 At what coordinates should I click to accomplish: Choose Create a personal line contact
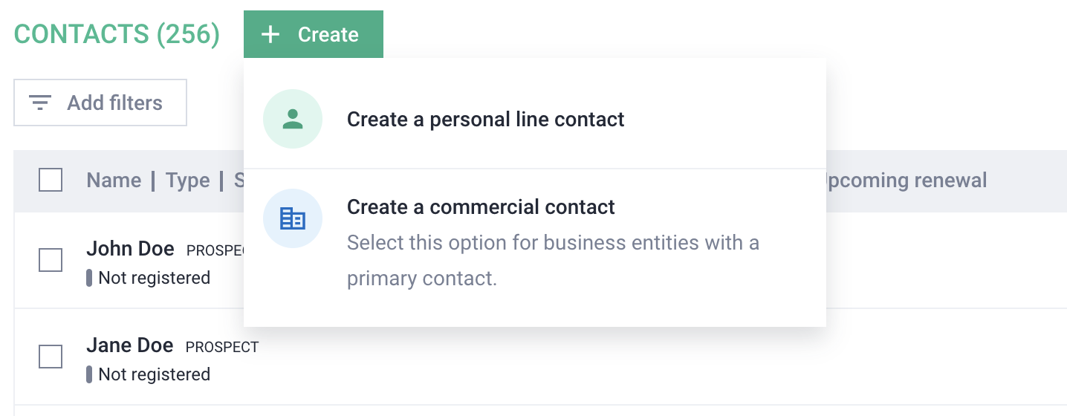point(485,120)
